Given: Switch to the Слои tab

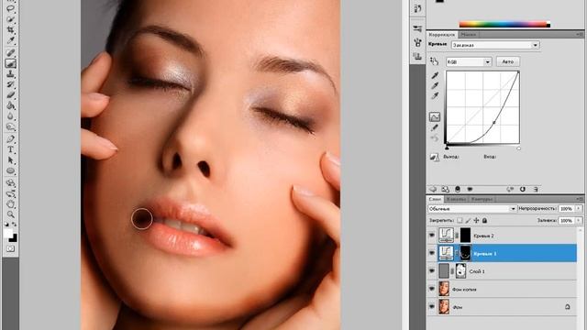Looking at the screenshot, I should point(435,199).
